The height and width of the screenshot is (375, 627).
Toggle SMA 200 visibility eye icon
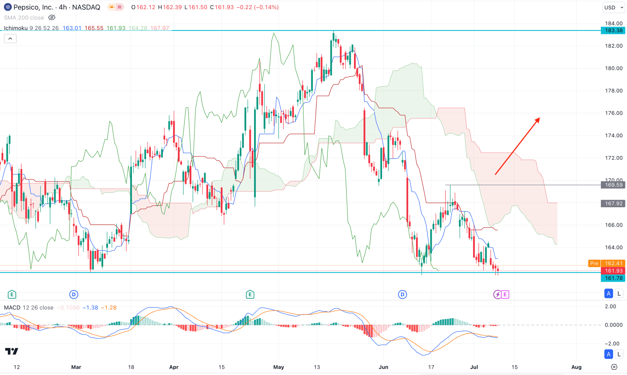coord(52,18)
